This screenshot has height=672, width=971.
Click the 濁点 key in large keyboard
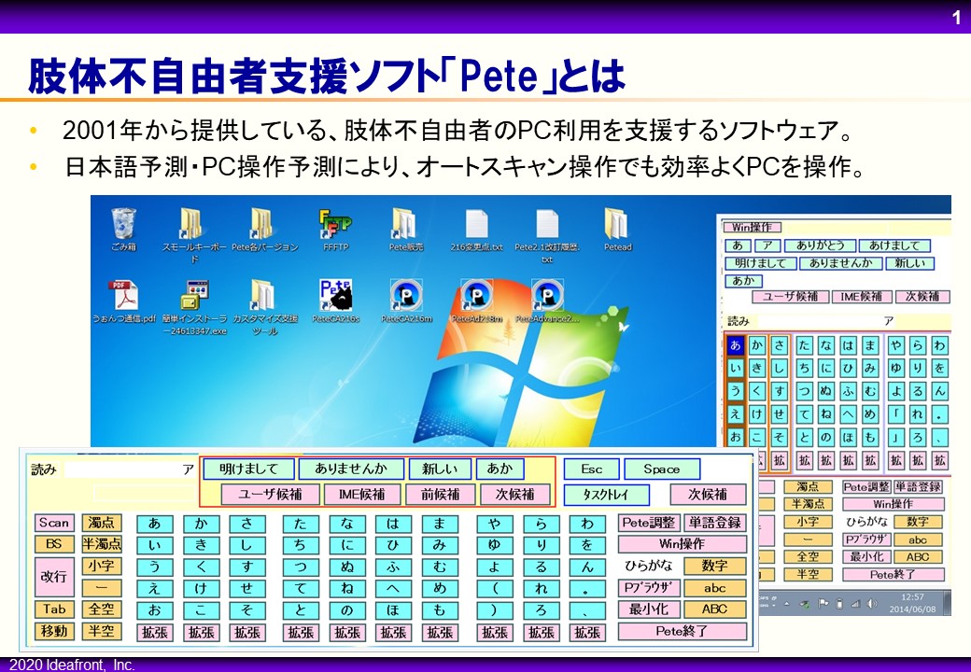pos(102,523)
